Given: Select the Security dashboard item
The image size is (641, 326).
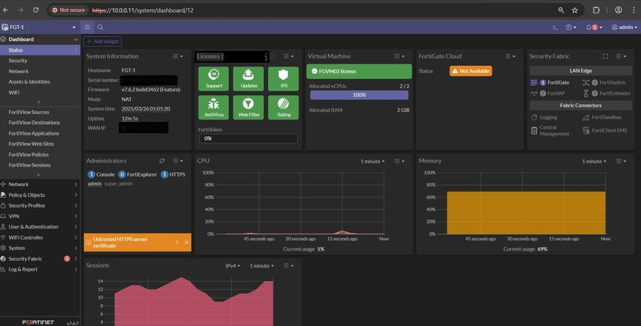Looking at the screenshot, I should (x=18, y=61).
